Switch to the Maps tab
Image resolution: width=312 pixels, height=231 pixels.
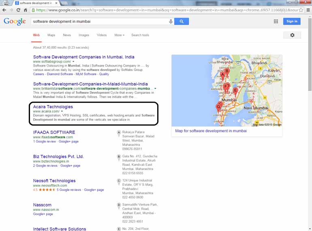point(51,35)
